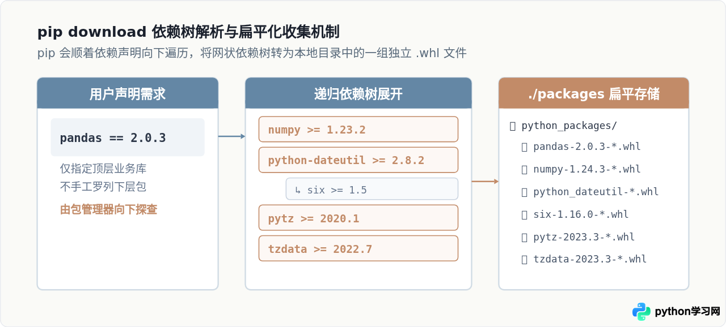Click the file icon beside pytz-2023.3-*.whl

(525, 237)
